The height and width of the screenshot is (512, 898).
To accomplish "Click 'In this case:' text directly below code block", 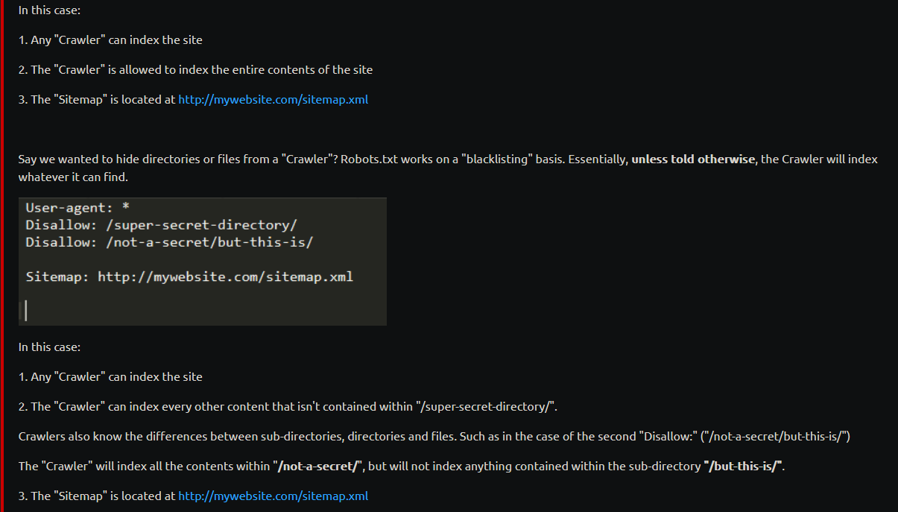I will pos(49,347).
